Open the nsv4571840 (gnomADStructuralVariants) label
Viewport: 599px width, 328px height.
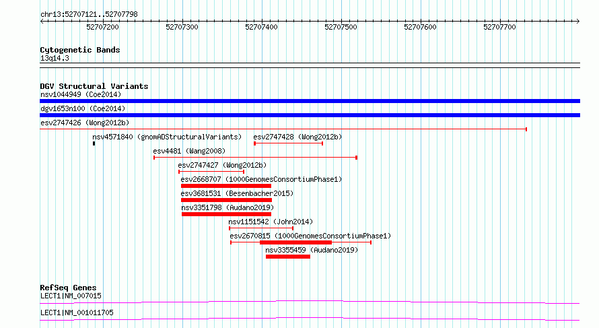pos(167,137)
